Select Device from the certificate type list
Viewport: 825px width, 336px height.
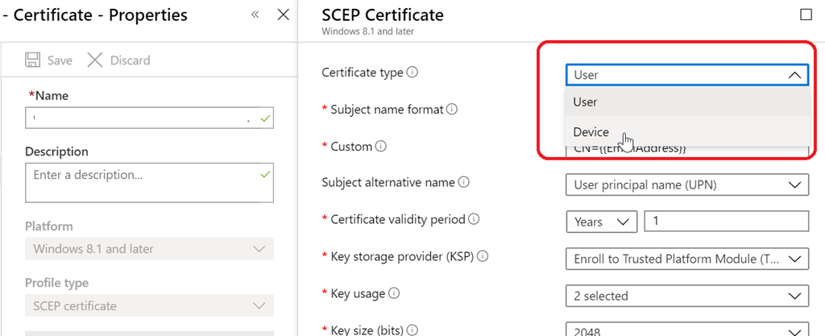[x=591, y=132]
